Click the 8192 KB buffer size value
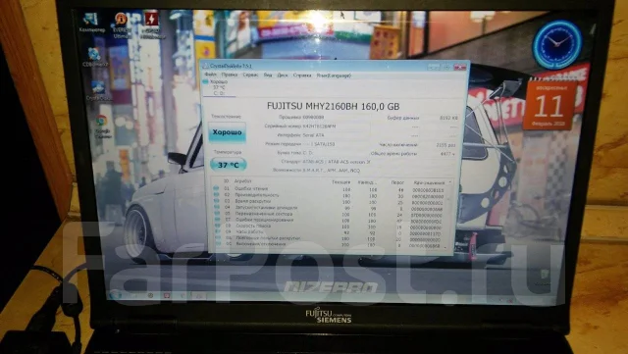 click(x=448, y=118)
